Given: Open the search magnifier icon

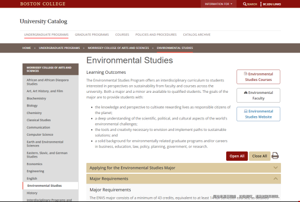Looking at the screenshot, I should 245,4.
